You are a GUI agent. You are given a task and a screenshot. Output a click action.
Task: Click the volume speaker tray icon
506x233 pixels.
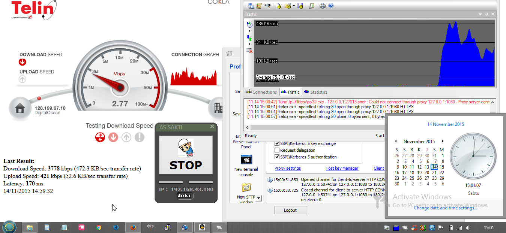click(468, 227)
